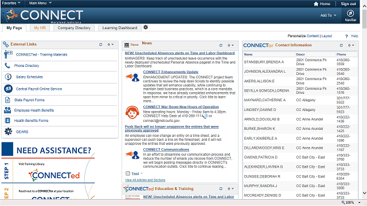Switch to the Learning Dashboard tab
The height and width of the screenshot is (206, 367).
pyautogui.click(x=120, y=28)
